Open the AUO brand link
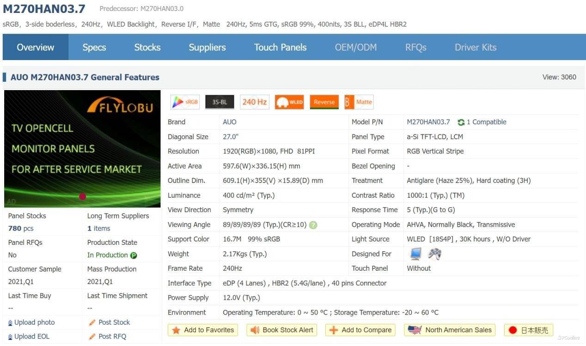The width and height of the screenshot is (586, 346). coord(230,122)
